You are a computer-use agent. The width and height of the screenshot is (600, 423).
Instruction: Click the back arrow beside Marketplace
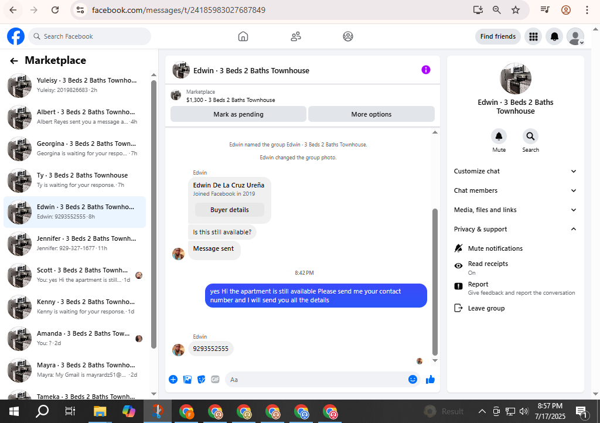14,61
